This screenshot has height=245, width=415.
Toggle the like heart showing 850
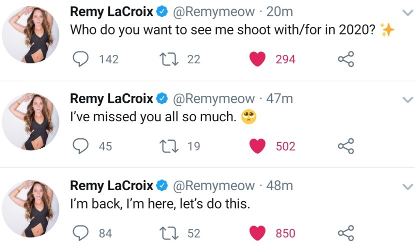point(257,233)
